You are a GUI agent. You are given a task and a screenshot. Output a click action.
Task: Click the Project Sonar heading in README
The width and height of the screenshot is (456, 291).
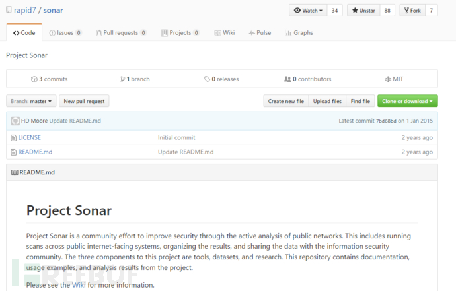(x=69, y=210)
